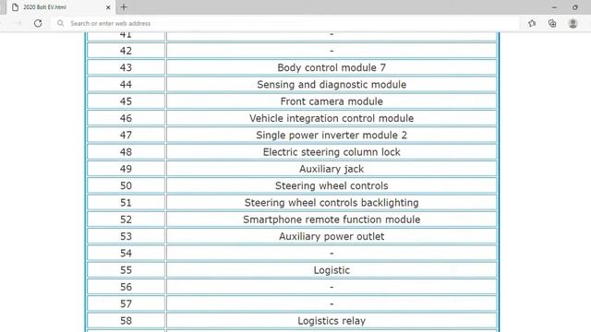Screen dimensions: 591x332
Task: Select 'Steering wheel controls backlighting' cell
Action: [332, 203]
